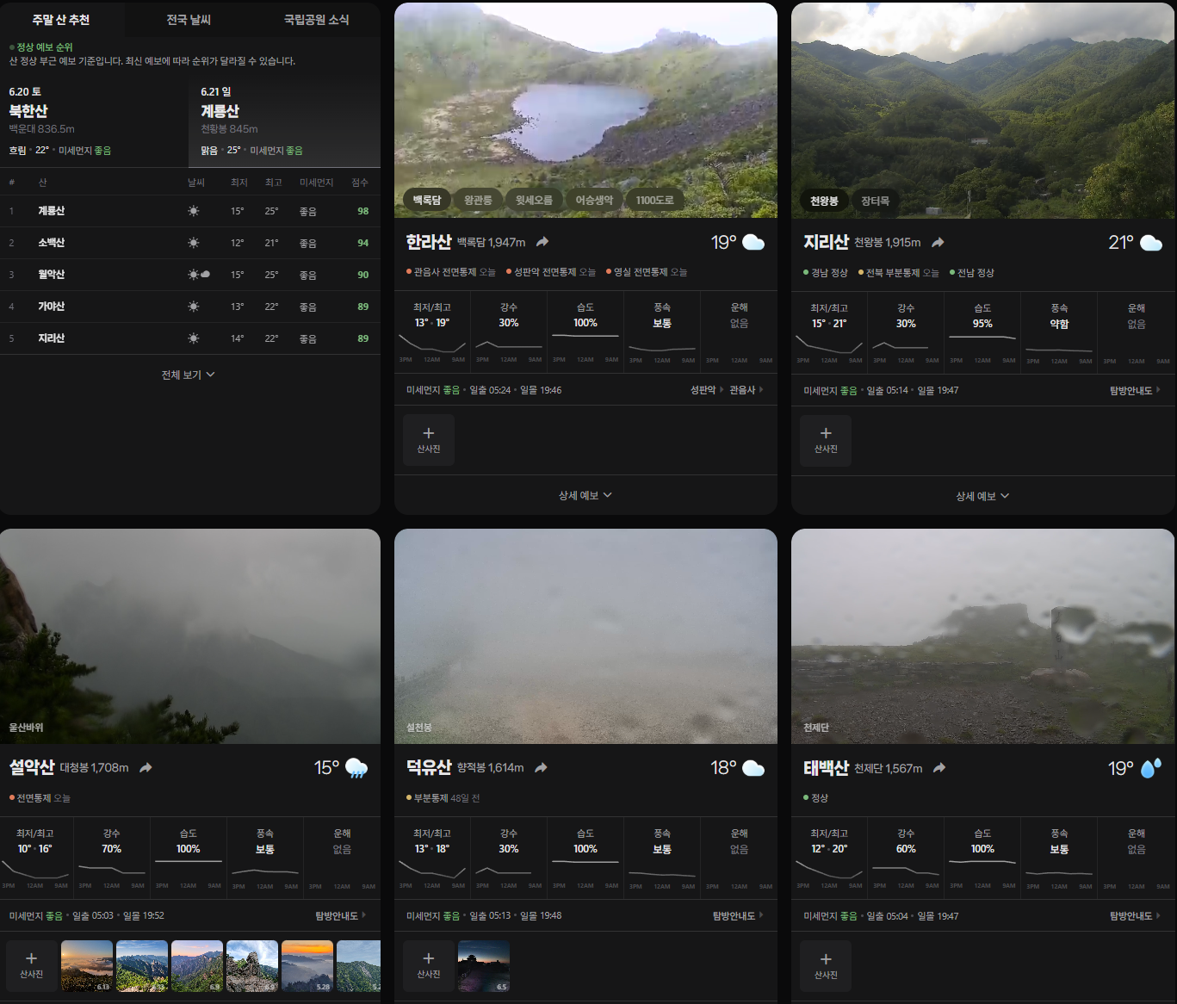The width and height of the screenshot is (1177, 1004).
Task: Expand 상세 예보 for 한라산
Action: 585,495
